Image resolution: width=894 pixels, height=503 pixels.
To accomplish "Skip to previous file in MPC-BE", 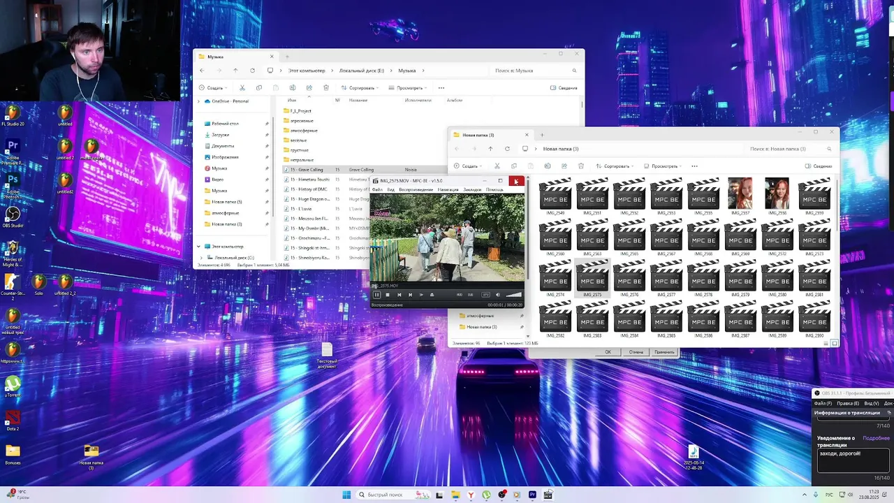I will (x=399, y=295).
